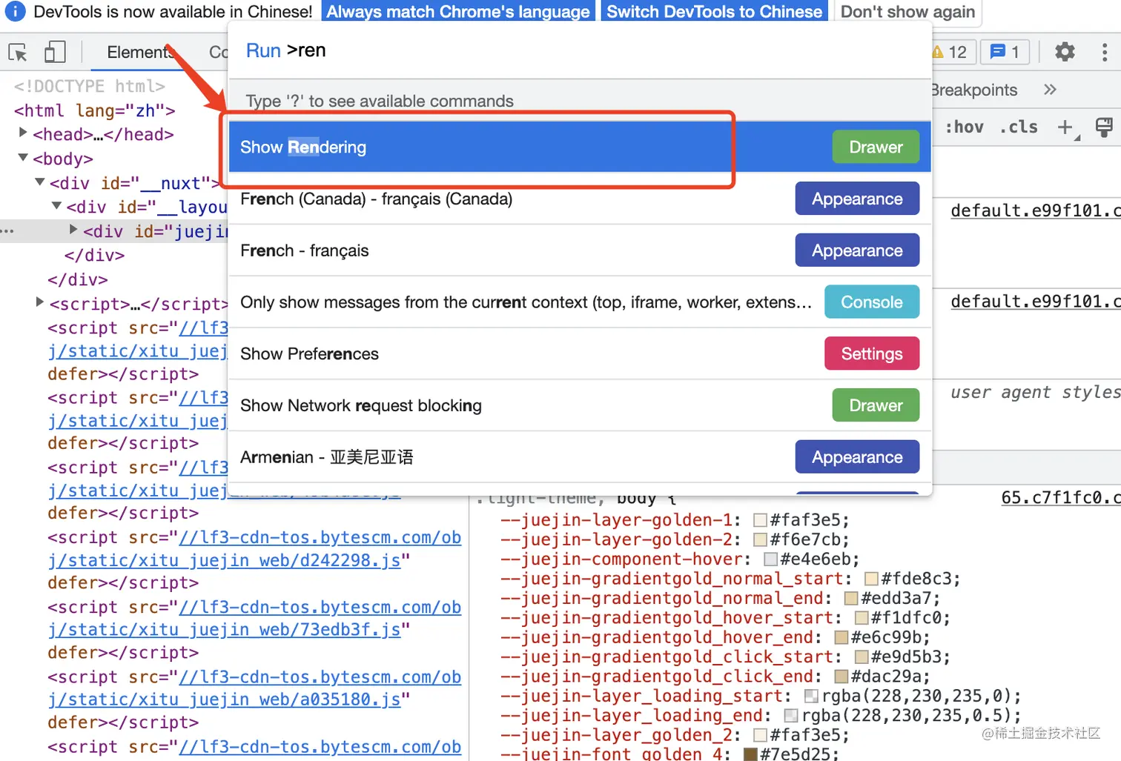Image resolution: width=1121 pixels, height=761 pixels.
Task: Toggle the .cls element classes panel
Action: click(1019, 127)
